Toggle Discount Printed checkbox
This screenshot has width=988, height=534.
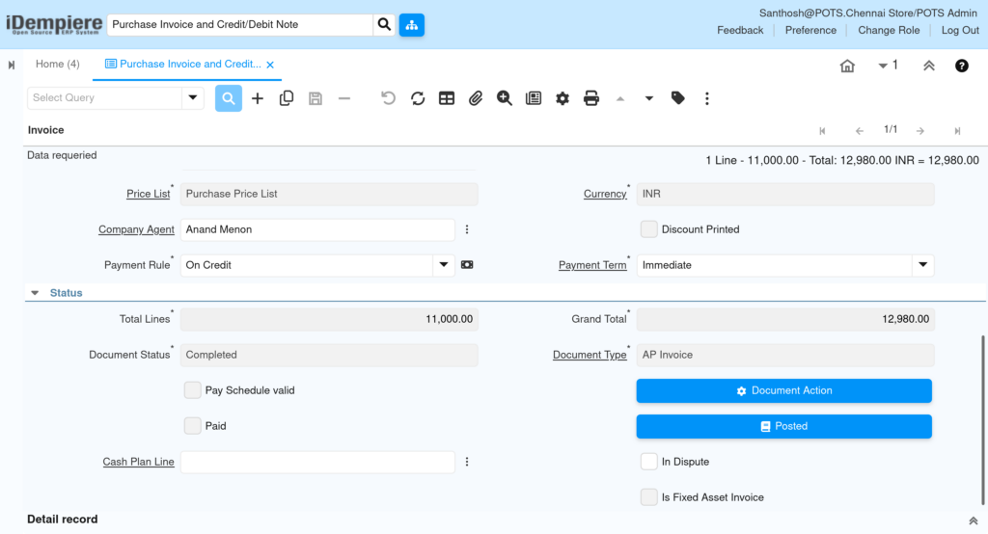(649, 229)
